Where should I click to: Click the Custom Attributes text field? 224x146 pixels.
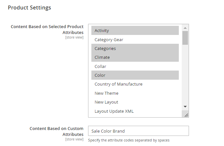coord(139,131)
